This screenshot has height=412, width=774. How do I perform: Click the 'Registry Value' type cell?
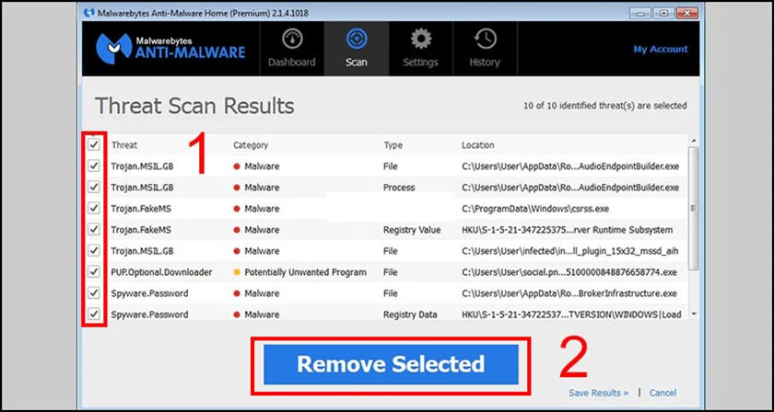412,230
